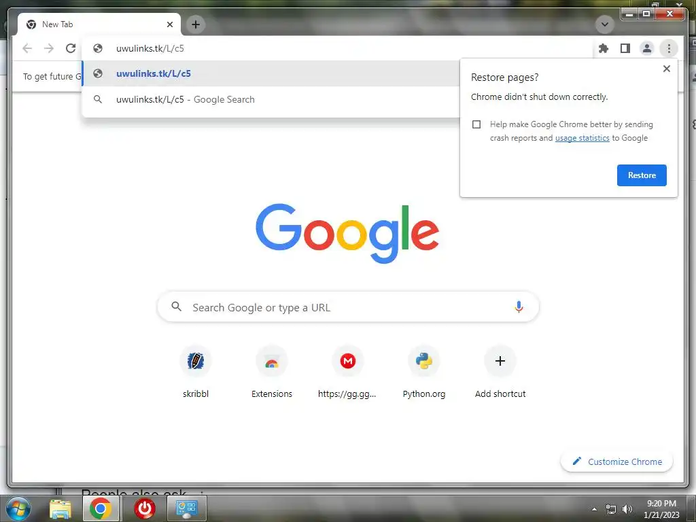Viewport: 696px width, 522px height.
Task: Open the https://gg.gg... shortcut
Action: pos(347,373)
